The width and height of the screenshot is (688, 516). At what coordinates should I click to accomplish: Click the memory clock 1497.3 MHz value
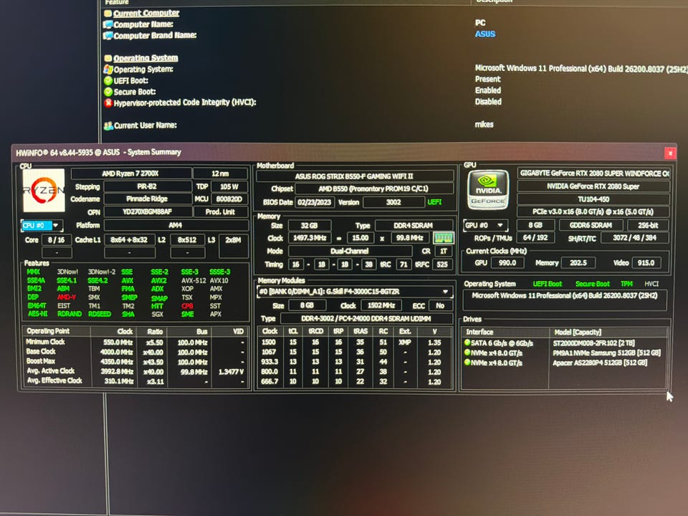pos(310,238)
